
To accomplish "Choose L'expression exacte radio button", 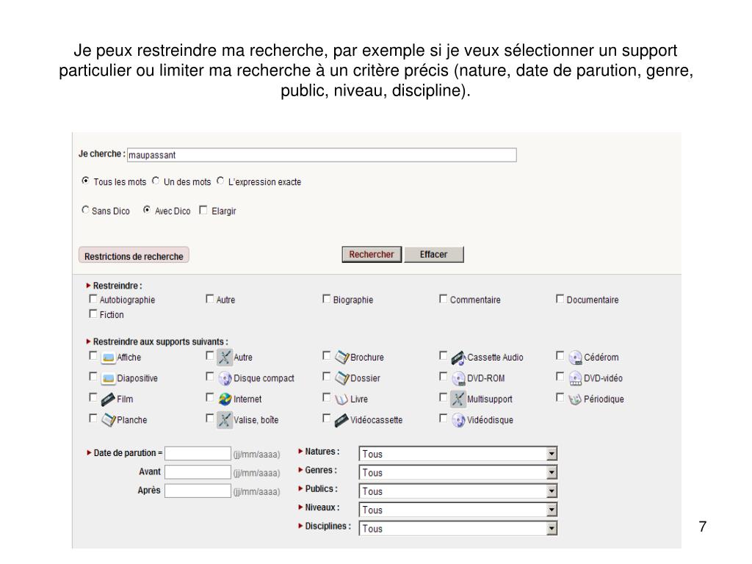I will click(x=220, y=181).
